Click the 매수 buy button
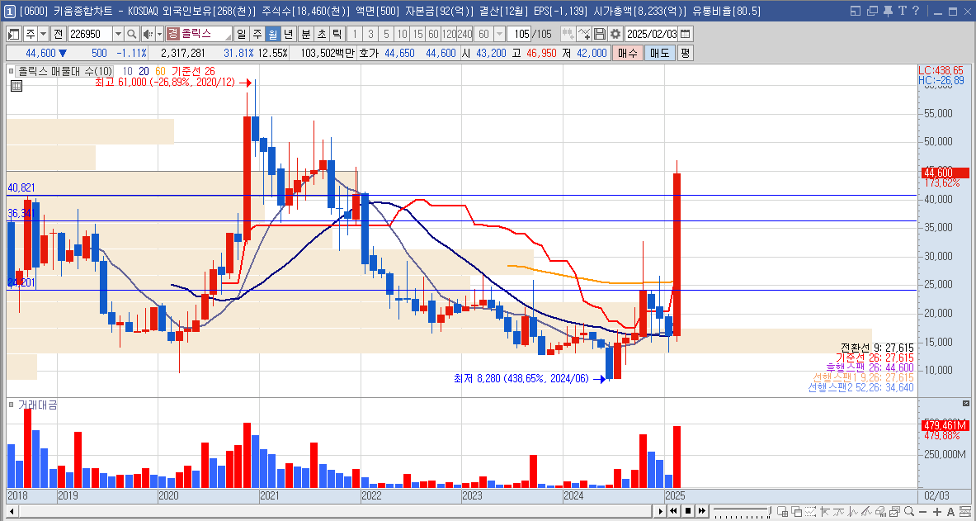Screen dimensions: 976x521 pyautogui.click(x=627, y=53)
